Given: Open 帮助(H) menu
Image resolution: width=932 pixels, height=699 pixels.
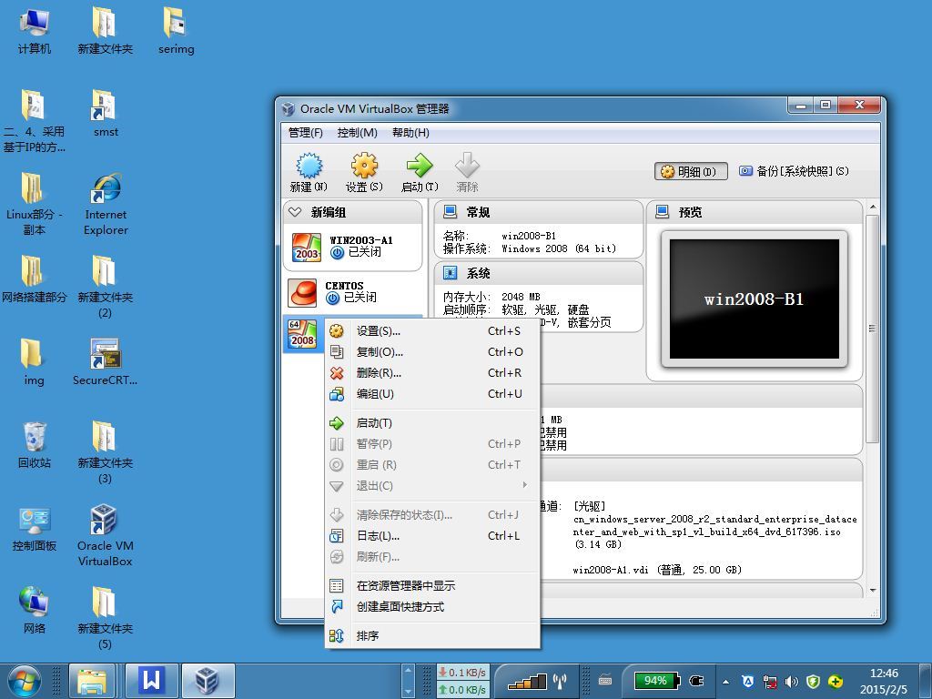Looking at the screenshot, I should (410, 133).
